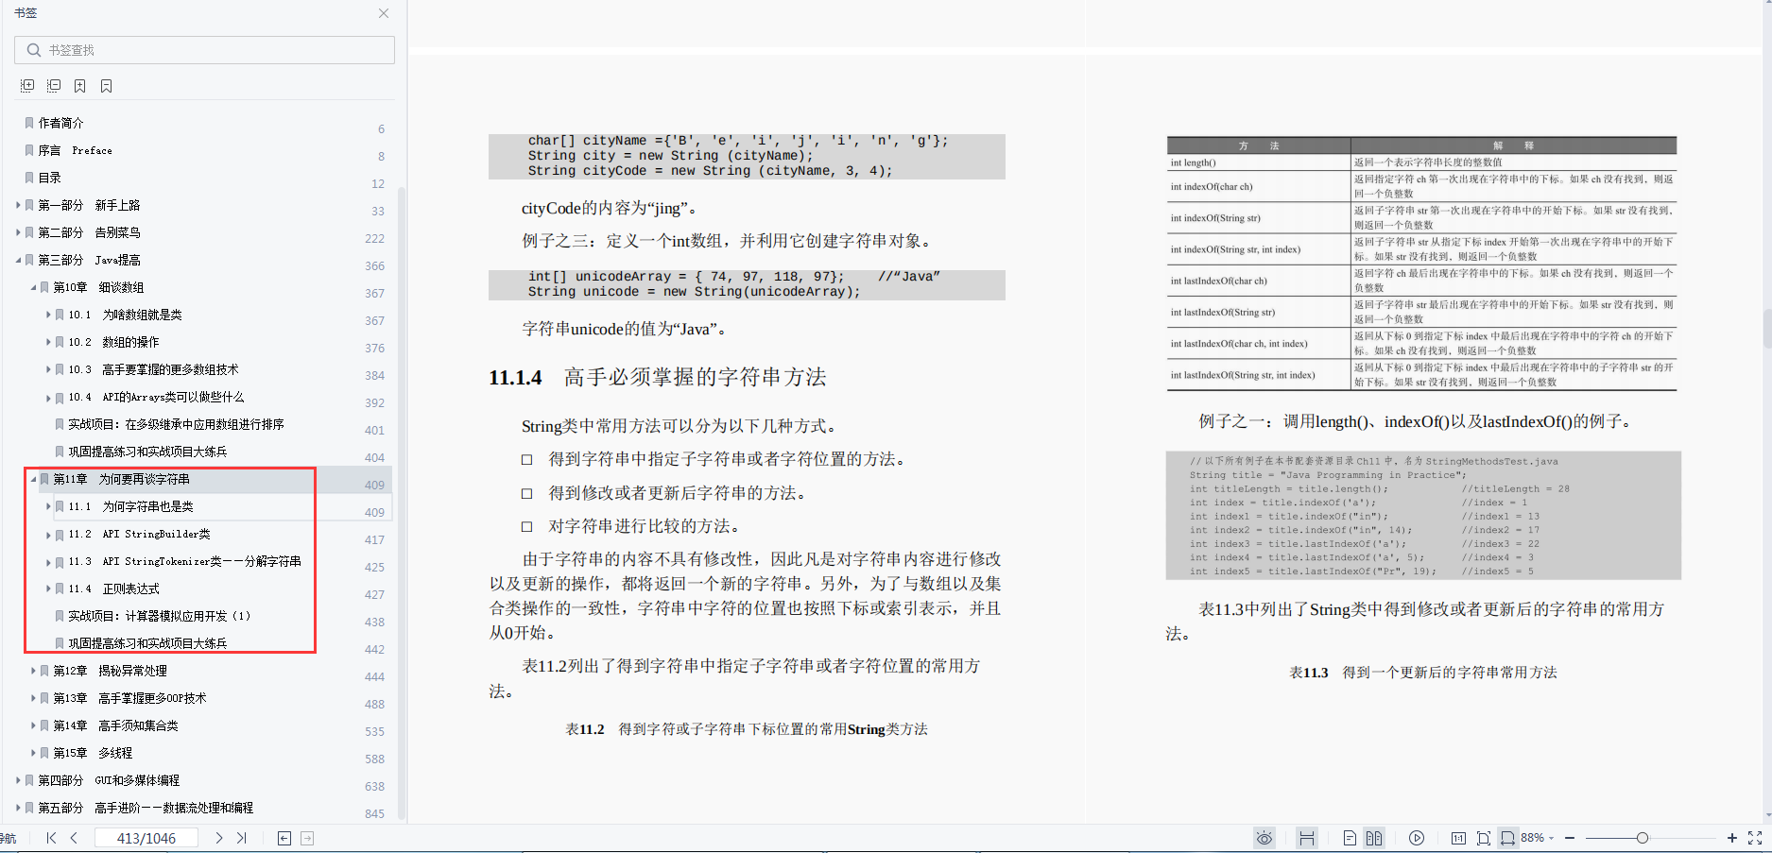Close the 书签 bookmarks panel

pos(384,13)
